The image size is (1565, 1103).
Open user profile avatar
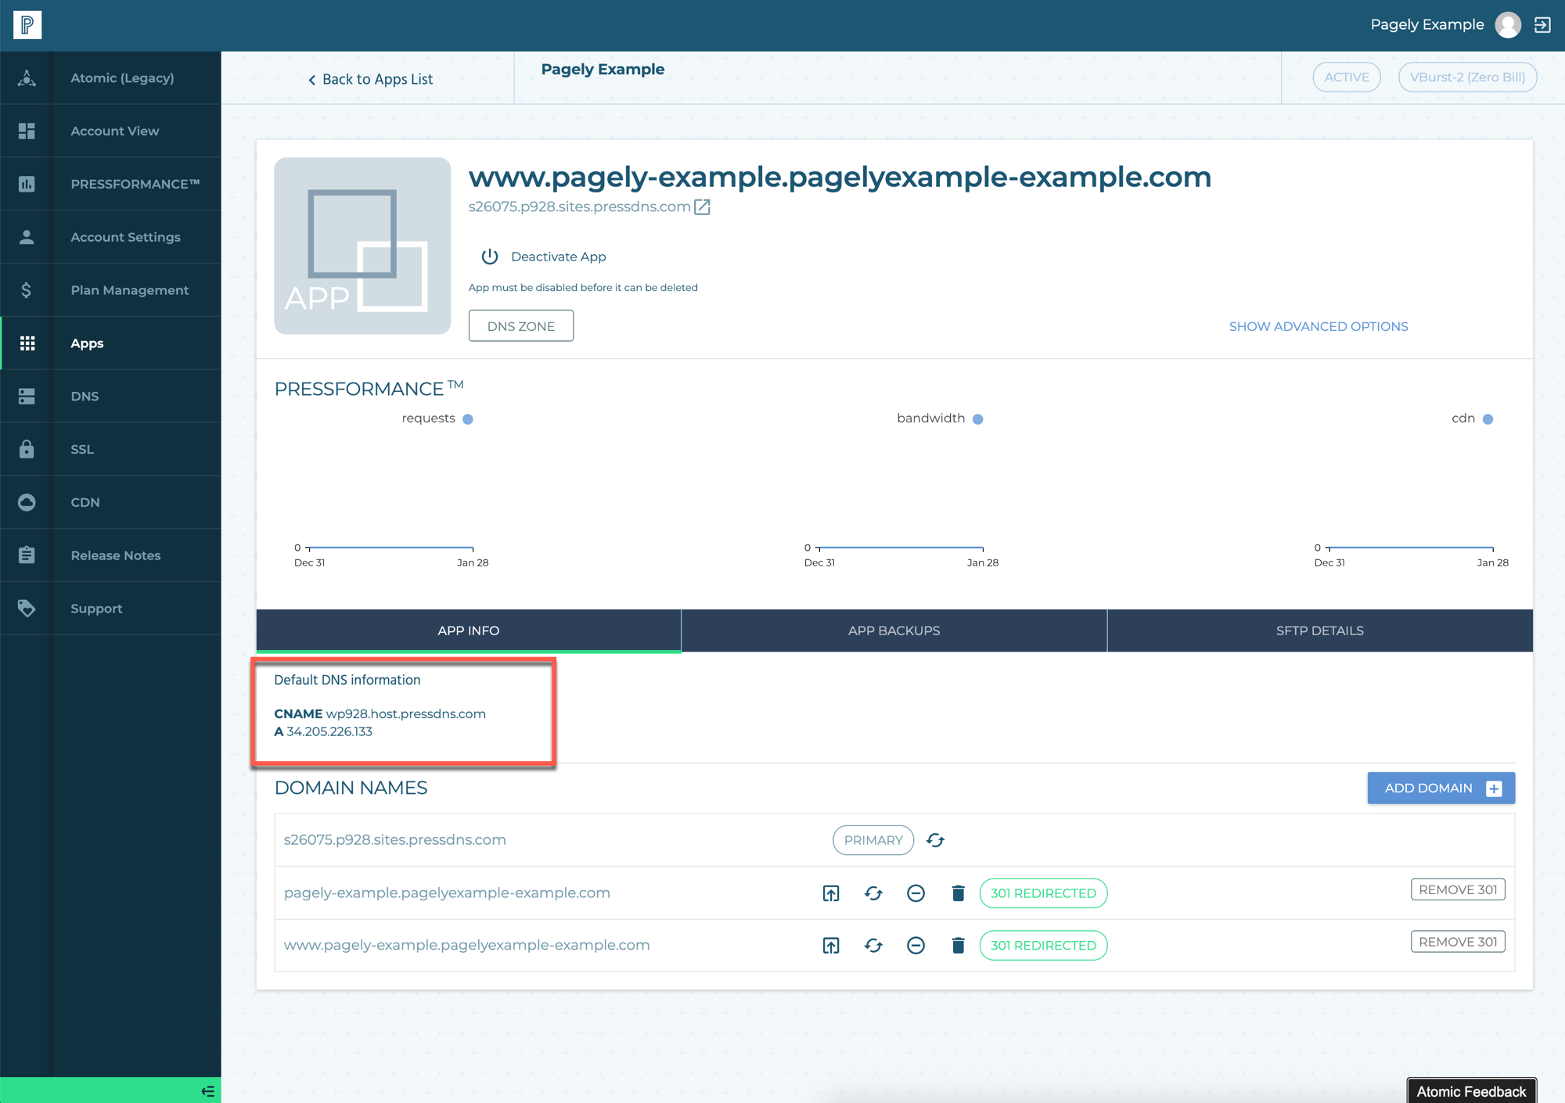(1508, 25)
